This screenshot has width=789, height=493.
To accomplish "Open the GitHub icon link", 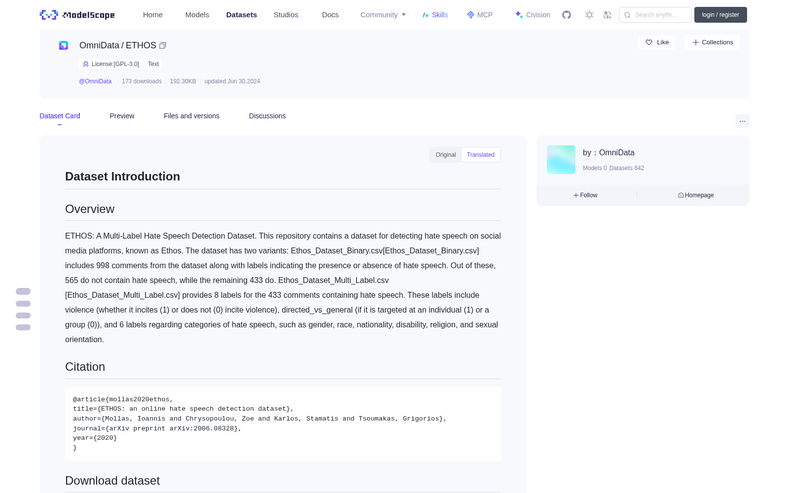I will pos(567,15).
